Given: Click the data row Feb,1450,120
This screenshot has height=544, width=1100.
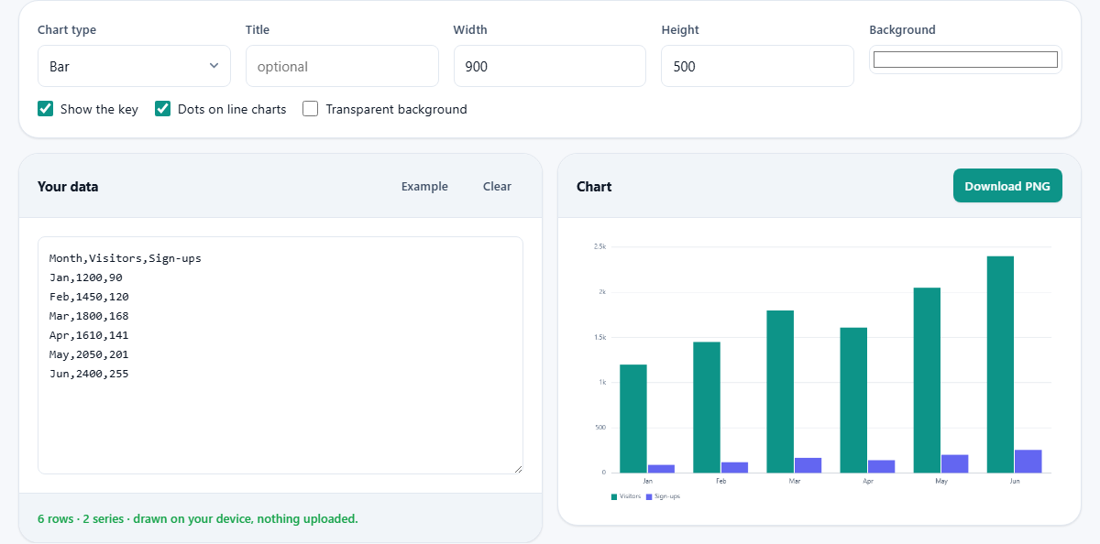Looking at the screenshot, I should coord(89,297).
